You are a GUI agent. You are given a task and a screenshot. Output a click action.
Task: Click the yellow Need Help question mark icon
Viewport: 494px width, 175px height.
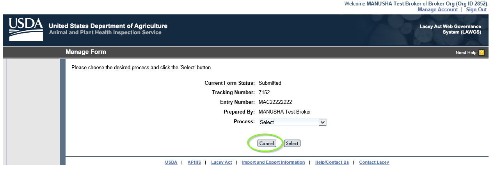click(481, 52)
